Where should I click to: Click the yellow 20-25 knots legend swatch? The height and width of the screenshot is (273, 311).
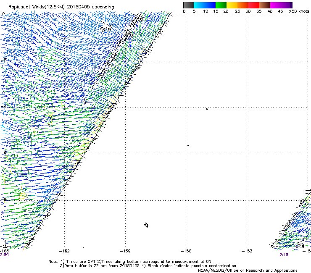tap(232, 5)
